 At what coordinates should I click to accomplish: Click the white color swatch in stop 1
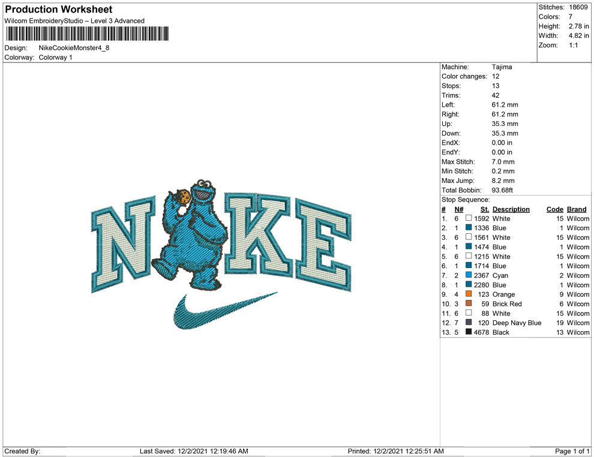point(469,218)
